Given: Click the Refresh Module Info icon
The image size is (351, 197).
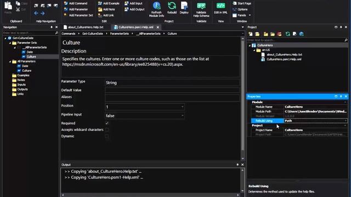Looking at the screenshot, I should pos(156,5).
